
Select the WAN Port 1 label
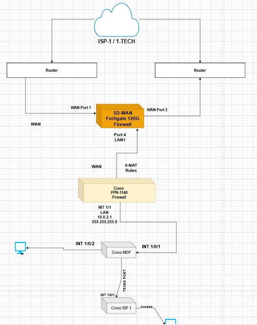pyautogui.click(x=81, y=108)
